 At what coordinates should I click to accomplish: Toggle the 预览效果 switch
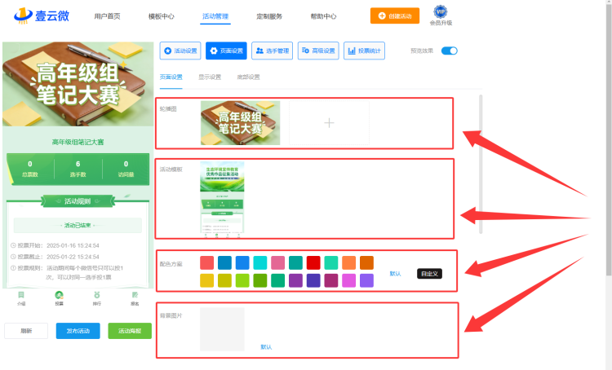450,51
